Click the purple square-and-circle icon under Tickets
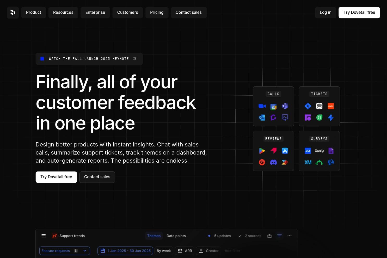 (x=308, y=118)
